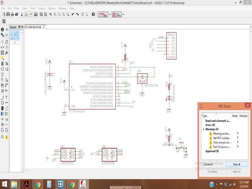Screen dimensions: 252x189
Task: Collapse the Warnings (4) tree node
Action: (x=203, y=129)
